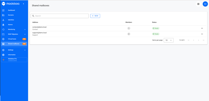
Task: Click the Virtual hosts globe icon
Action: pos(3,39)
